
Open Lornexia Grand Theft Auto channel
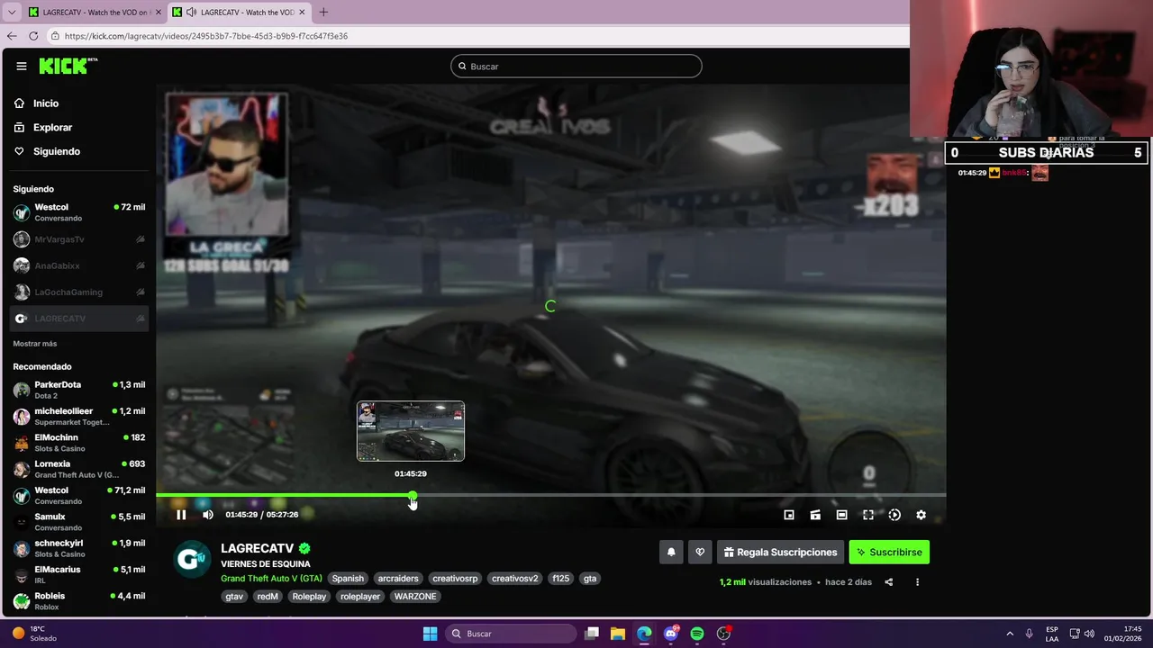pyautogui.click(x=79, y=469)
